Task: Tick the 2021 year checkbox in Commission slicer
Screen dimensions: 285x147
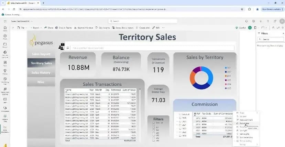Action: point(180,125)
